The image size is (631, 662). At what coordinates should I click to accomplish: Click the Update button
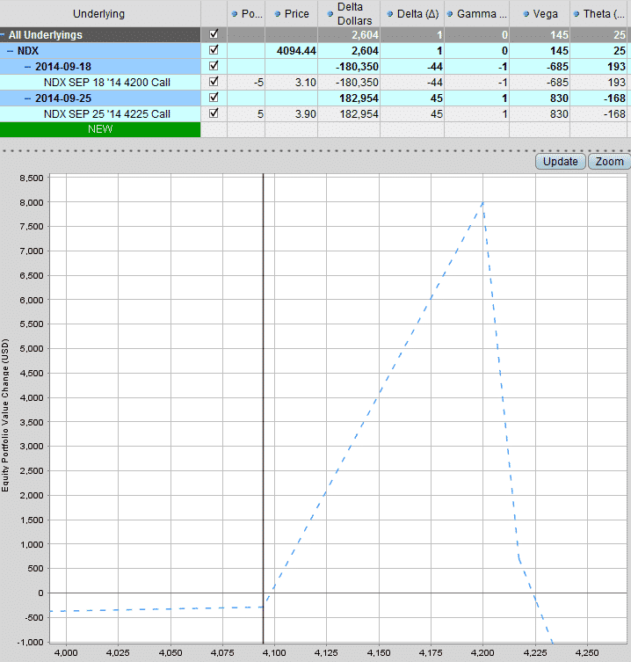pos(560,162)
